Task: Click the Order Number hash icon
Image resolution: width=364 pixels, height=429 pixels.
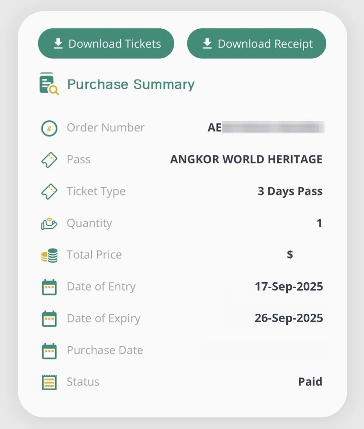Action: click(x=49, y=128)
